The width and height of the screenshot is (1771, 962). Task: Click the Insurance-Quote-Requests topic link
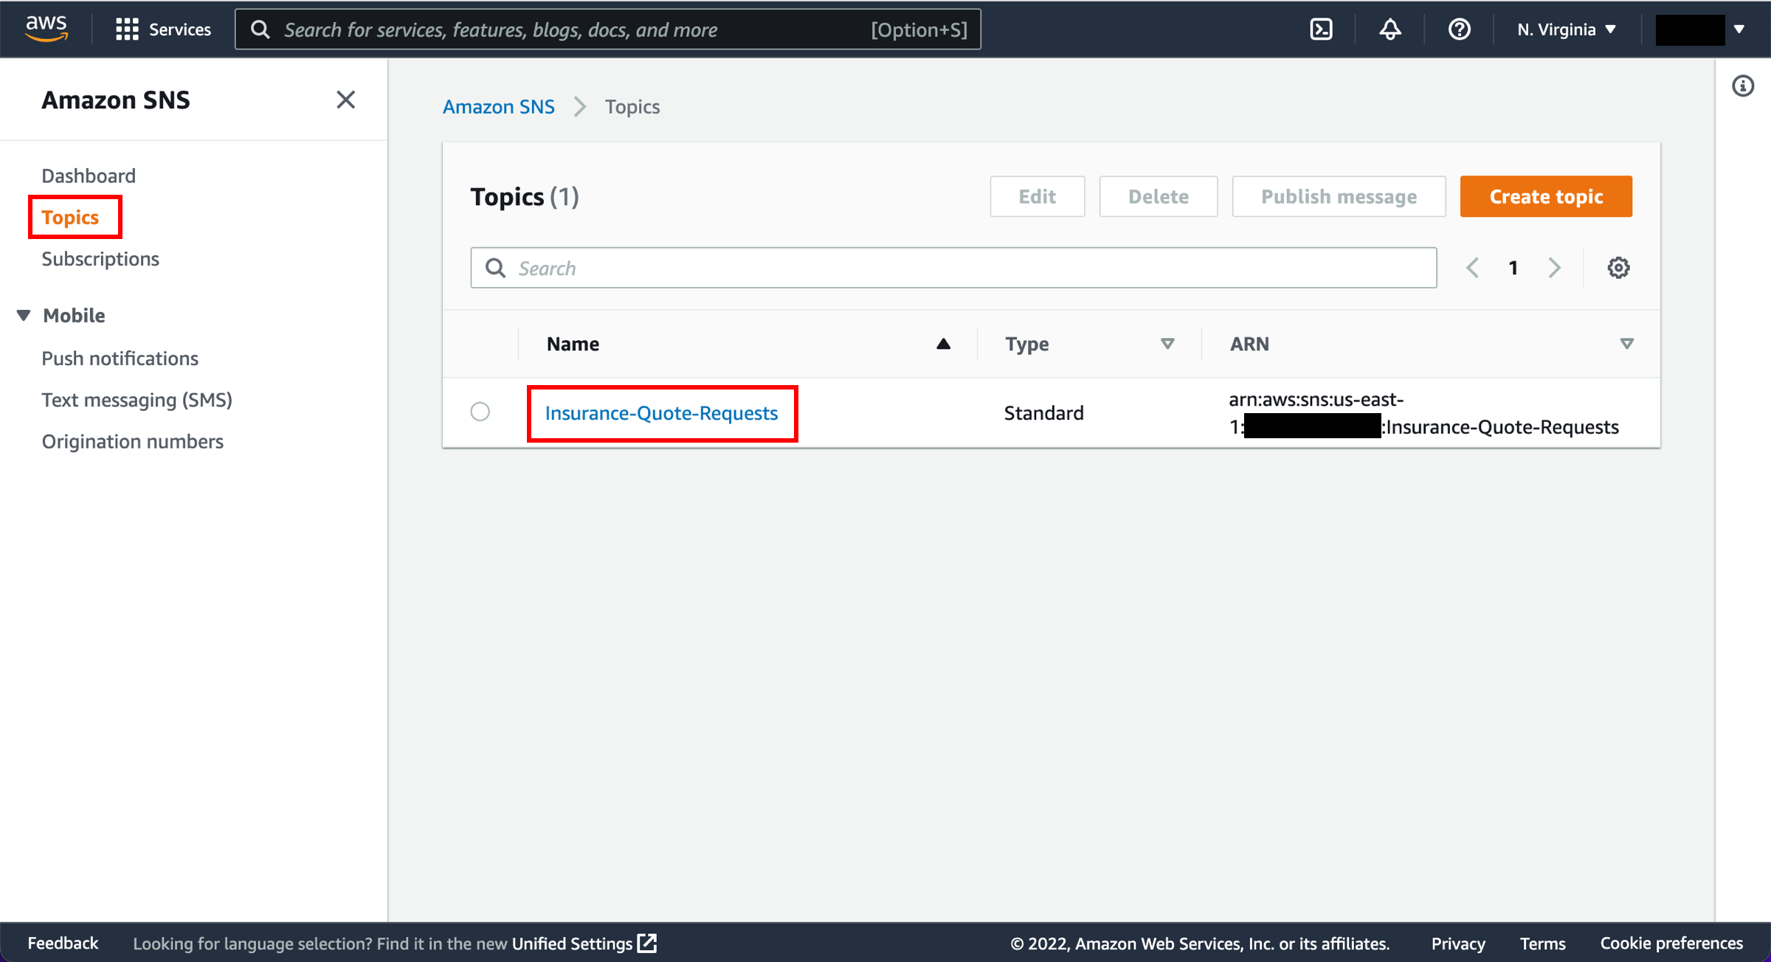[x=661, y=413]
